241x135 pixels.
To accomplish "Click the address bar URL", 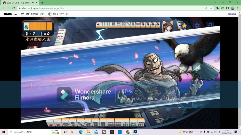I will [43, 8].
